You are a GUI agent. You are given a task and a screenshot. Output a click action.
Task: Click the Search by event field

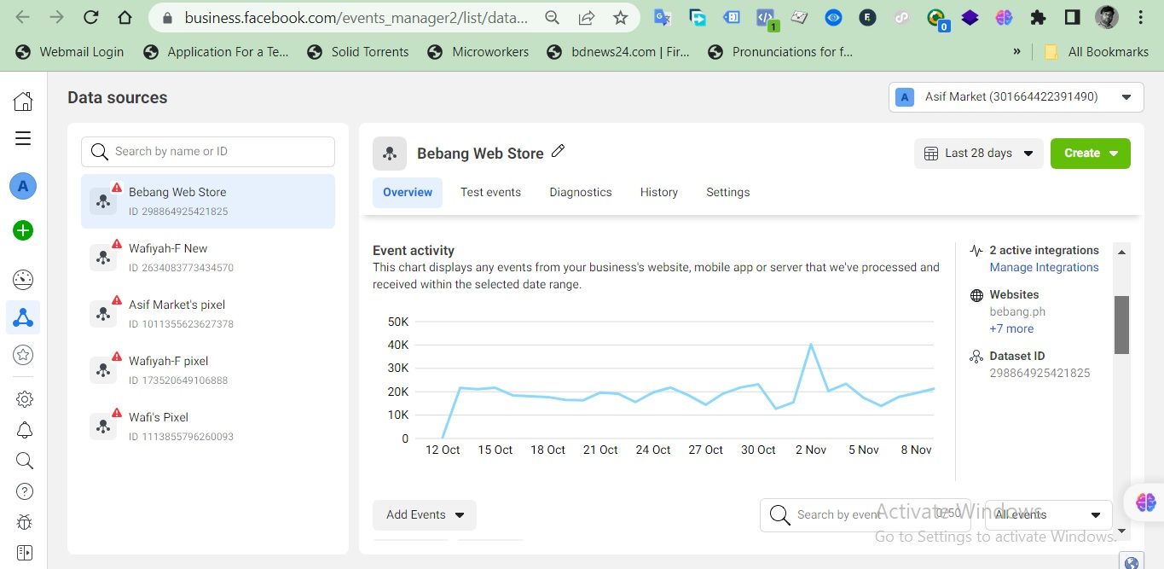pos(866,514)
